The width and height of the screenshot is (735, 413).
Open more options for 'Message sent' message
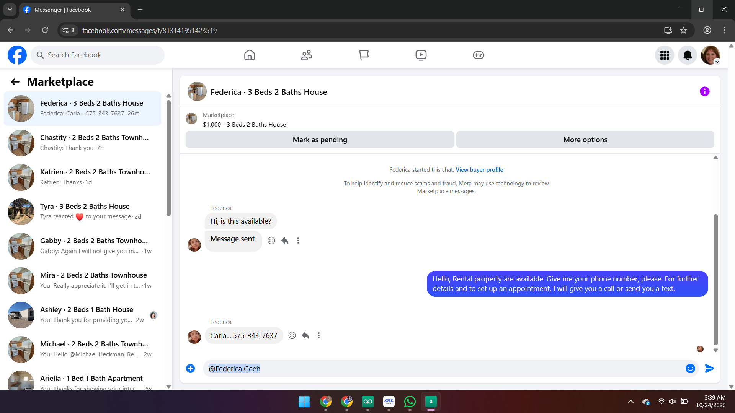[298, 241]
